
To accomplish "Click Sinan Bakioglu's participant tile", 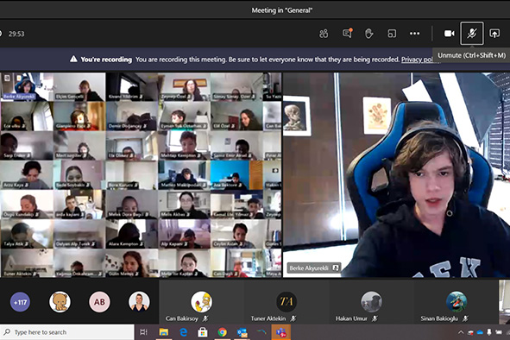I will click(x=456, y=302).
